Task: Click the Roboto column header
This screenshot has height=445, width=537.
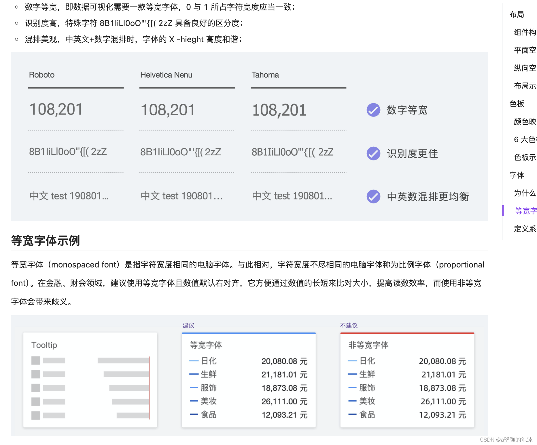Action: tap(42, 75)
